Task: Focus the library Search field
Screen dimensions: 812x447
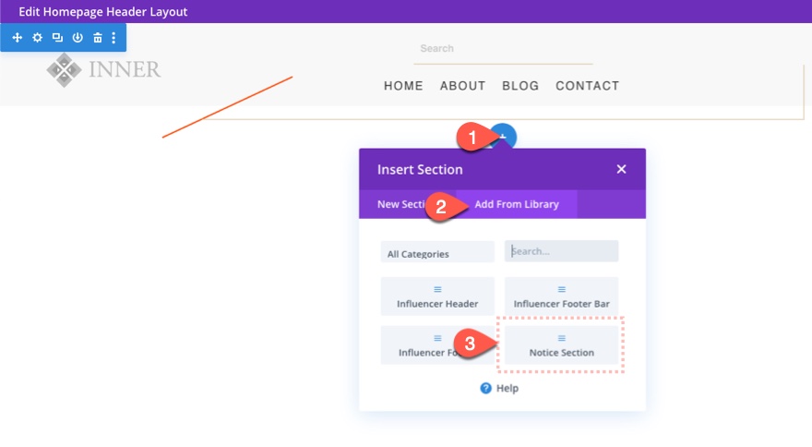Action: pos(561,251)
